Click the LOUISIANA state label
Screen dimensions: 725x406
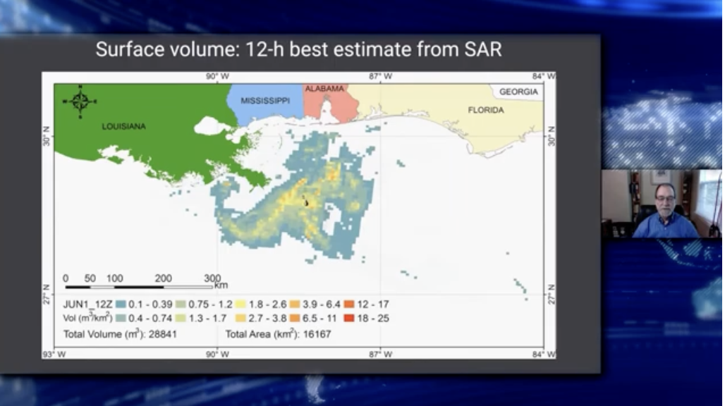pos(124,126)
